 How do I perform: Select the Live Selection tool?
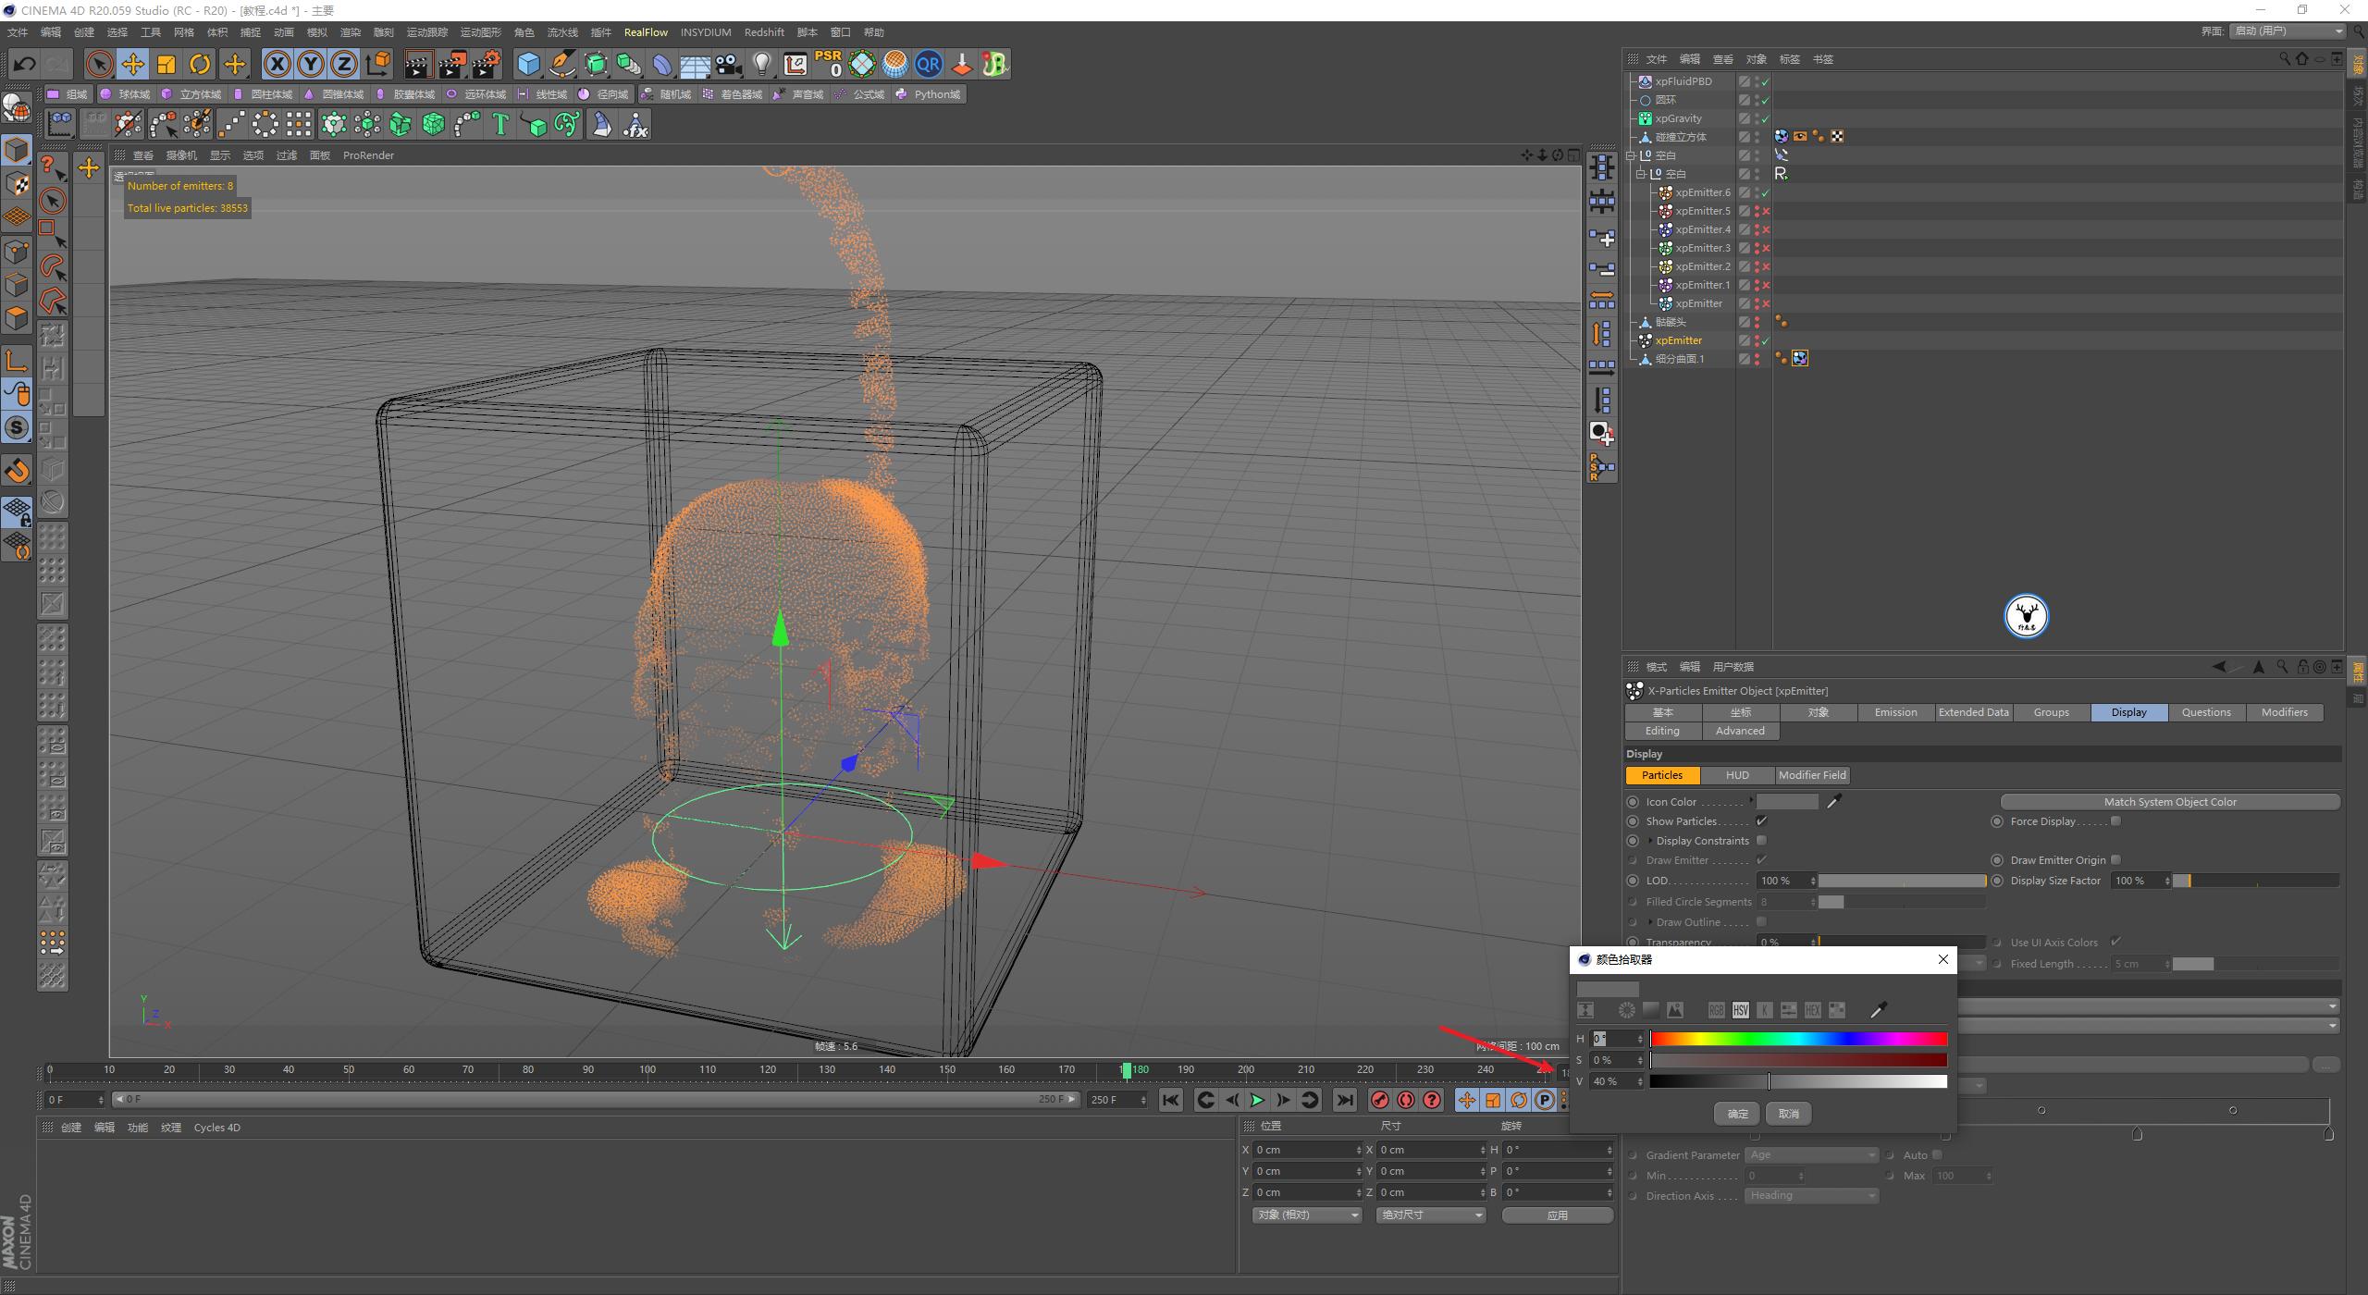[97, 64]
